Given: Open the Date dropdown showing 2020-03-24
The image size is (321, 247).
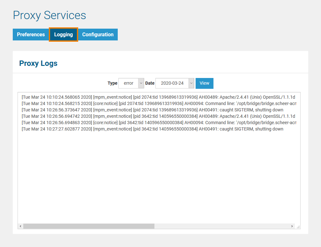Looking at the screenshot, I should (172, 83).
